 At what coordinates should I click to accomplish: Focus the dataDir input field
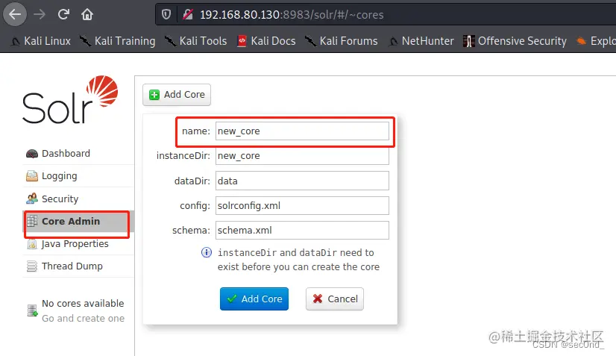[302, 181]
